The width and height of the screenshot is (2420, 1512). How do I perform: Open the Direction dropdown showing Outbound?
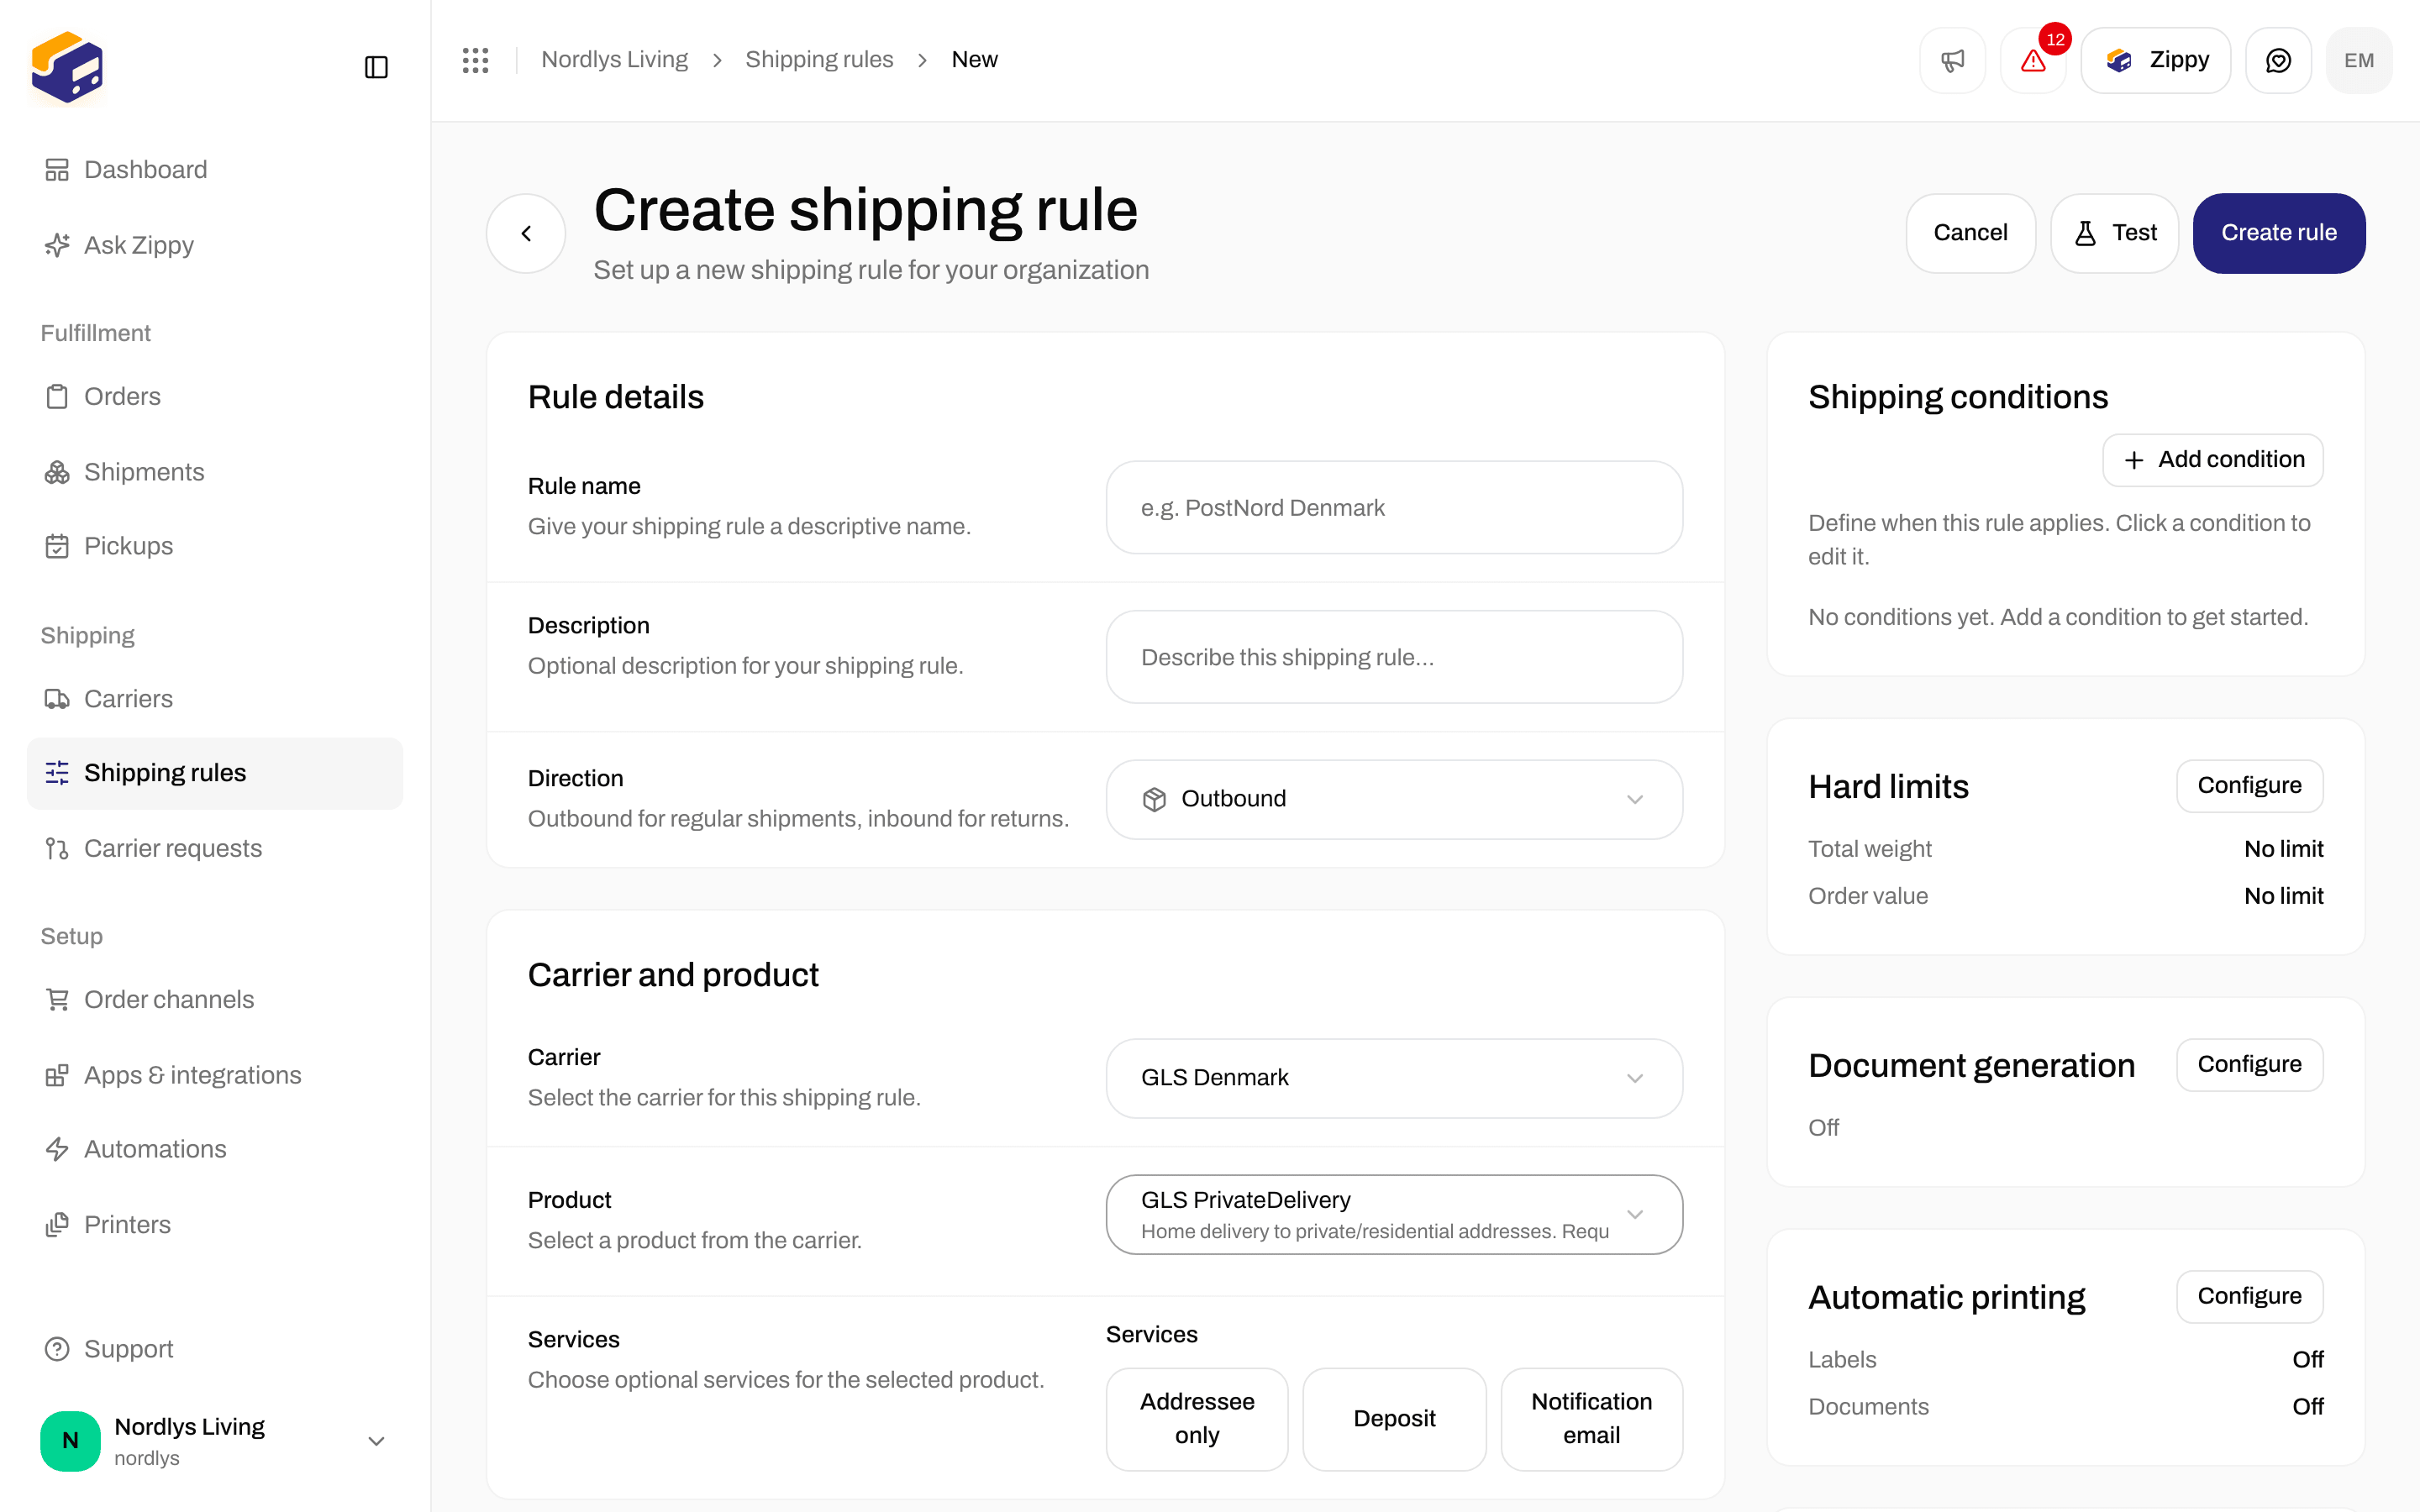(x=1394, y=799)
